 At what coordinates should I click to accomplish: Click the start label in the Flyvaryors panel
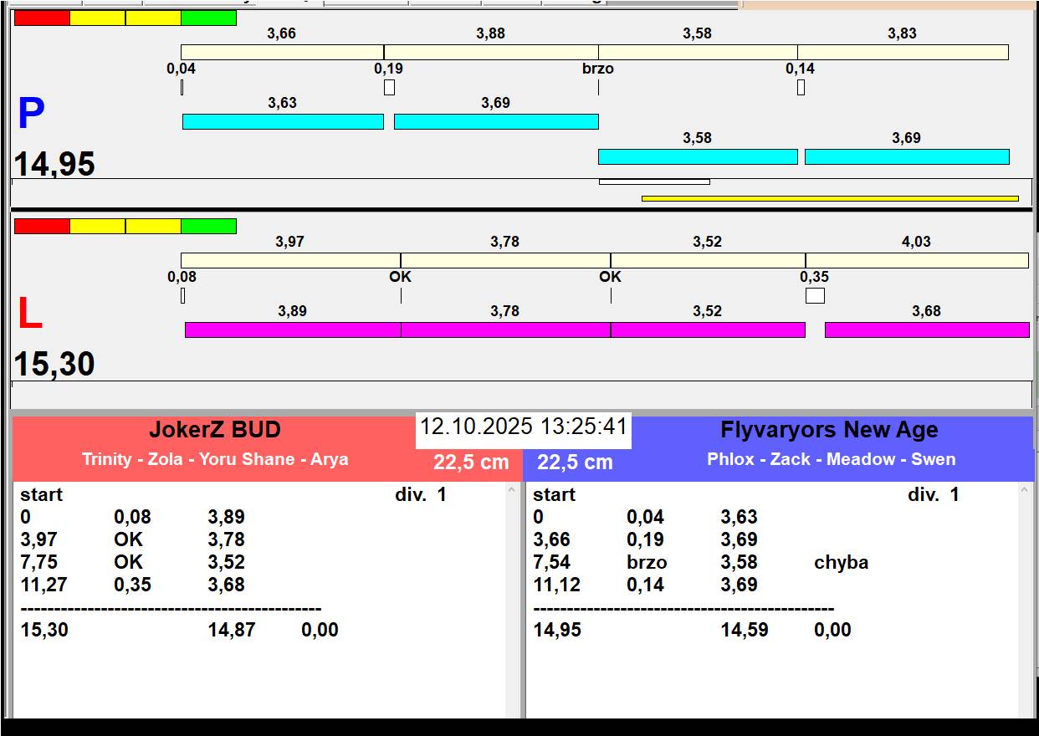(x=555, y=494)
